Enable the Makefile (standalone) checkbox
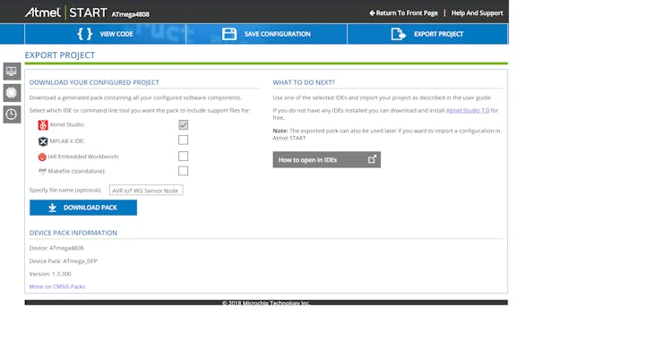663x358 pixels. [183, 171]
